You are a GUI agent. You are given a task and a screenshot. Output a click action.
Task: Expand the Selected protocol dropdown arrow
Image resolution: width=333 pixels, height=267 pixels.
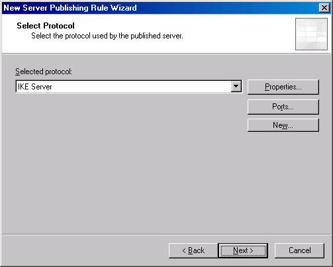[236, 86]
